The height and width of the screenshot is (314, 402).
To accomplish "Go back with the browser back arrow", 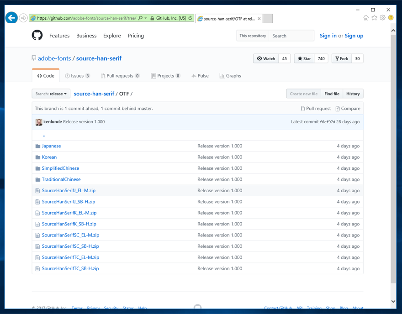I will (x=11, y=18).
